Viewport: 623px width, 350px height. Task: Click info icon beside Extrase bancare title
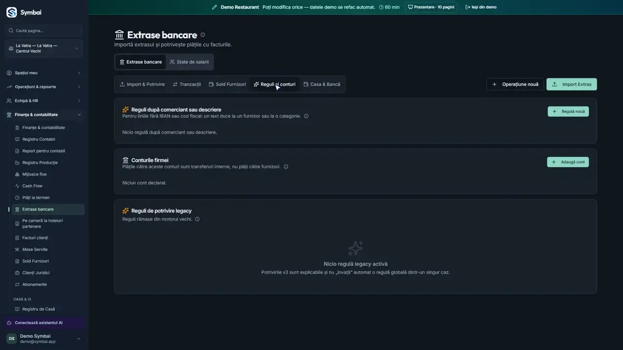[203, 35]
